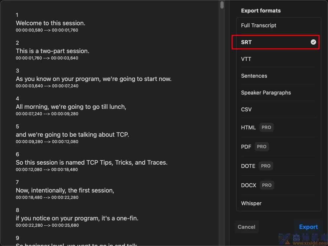Click the preview pane scrollbar thumb
This screenshot has height=246, width=328.
[222, 5]
